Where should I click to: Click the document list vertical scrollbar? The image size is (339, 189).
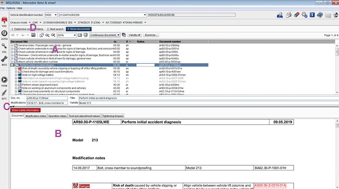click(337, 69)
